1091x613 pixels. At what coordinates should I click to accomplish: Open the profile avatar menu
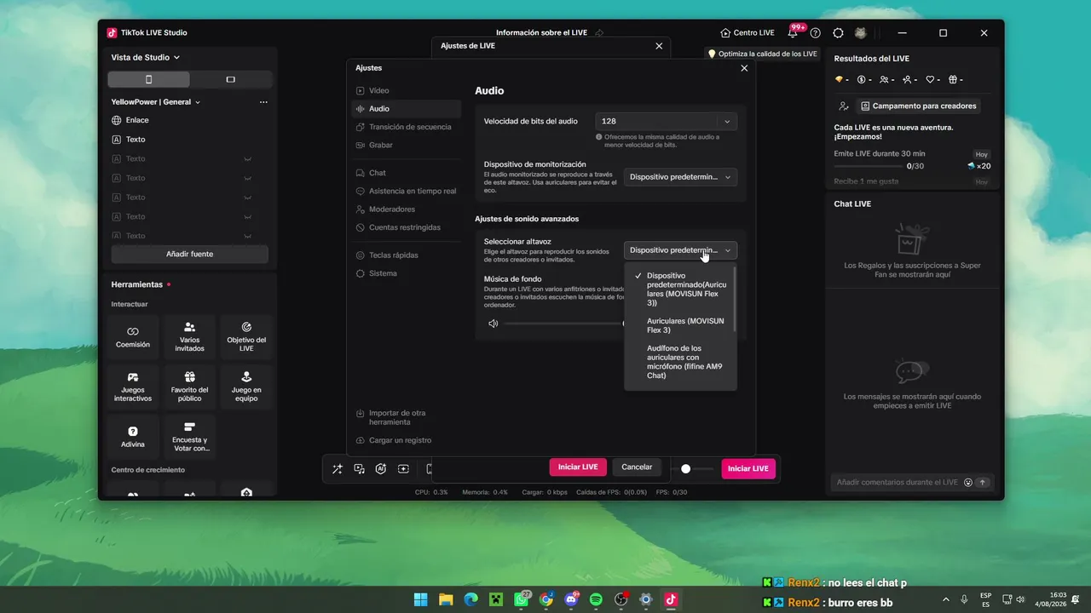(861, 33)
